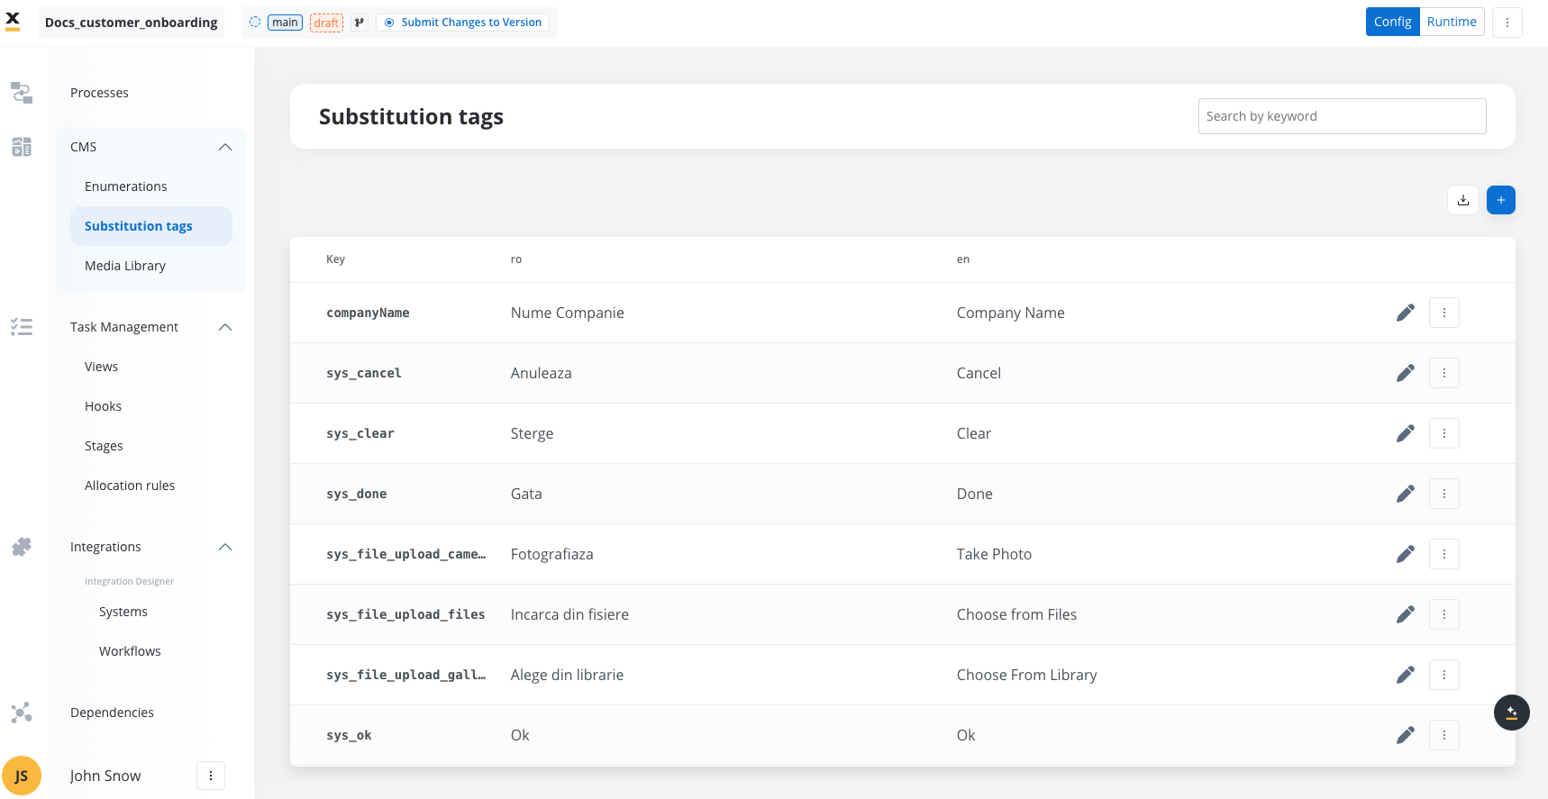1548x799 pixels.
Task: Click Submit Changes to Version
Action: [x=463, y=23]
